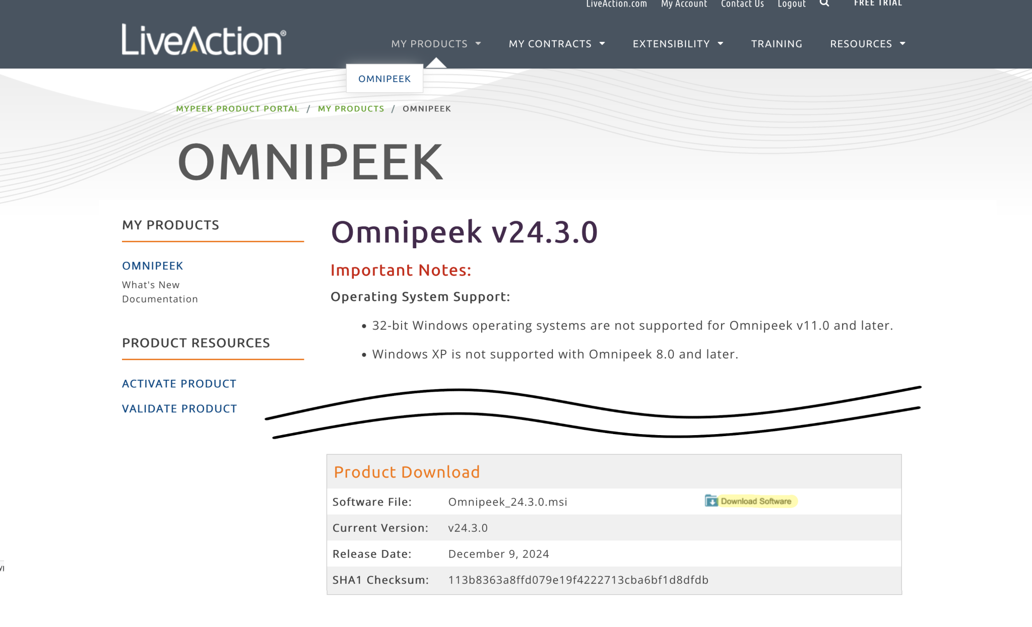Image resolution: width=1032 pixels, height=627 pixels.
Task: Click Logout in the top bar
Action: [792, 4]
